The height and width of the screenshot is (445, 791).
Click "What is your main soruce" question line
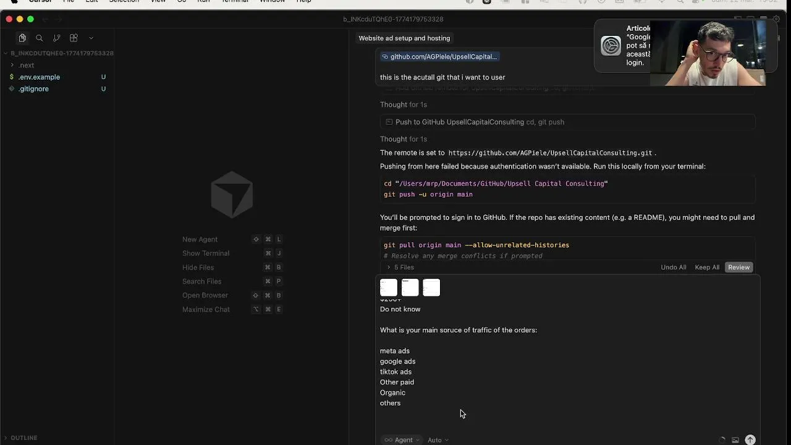[459, 330]
